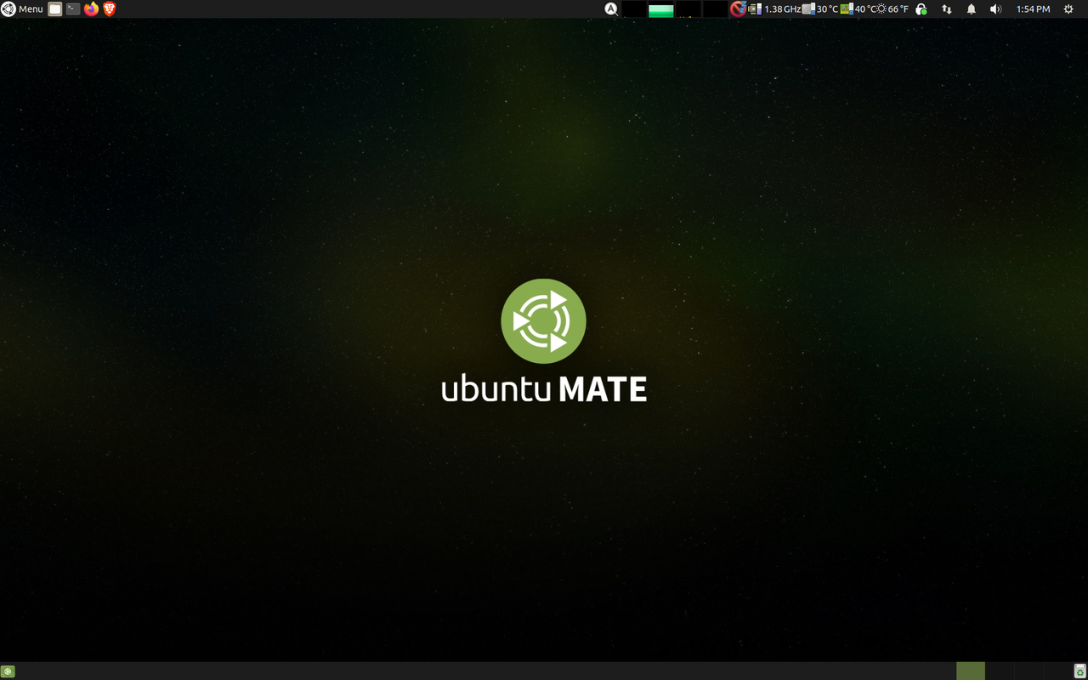
Task: Open the VPN lock status indicator
Action: [921, 9]
